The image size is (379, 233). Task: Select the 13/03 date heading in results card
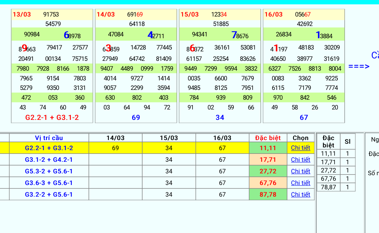pyautogui.click(x=22, y=14)
